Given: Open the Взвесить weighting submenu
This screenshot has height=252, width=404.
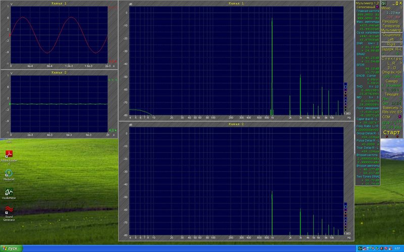Looking at the screenshot, I should [392, 107].
